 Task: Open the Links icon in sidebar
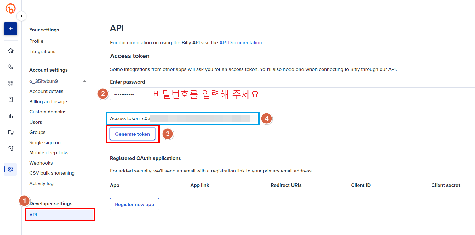[x=11, y=67]
